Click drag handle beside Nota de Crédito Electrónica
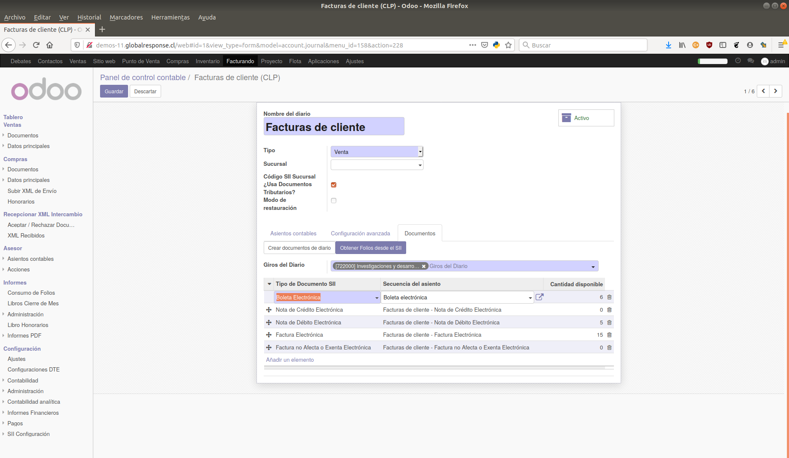The height and width of the screenshot is (458, 789). pyautogui.click(x=269, y=310)
